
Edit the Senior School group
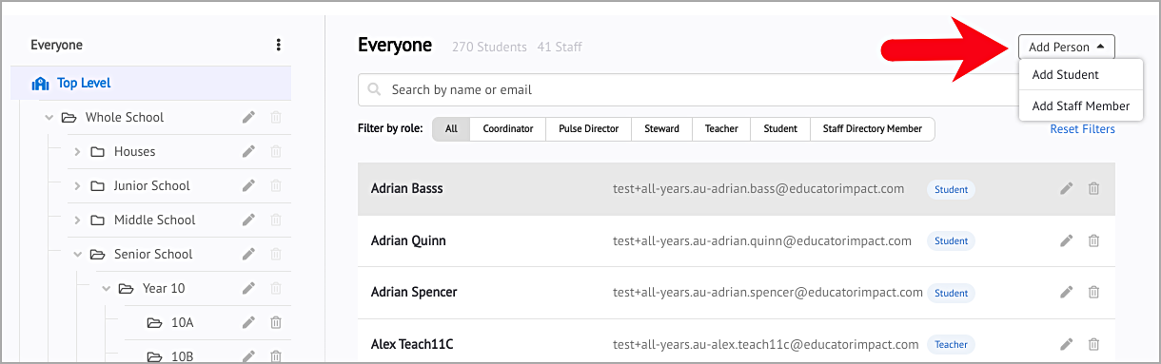[248, 254]
